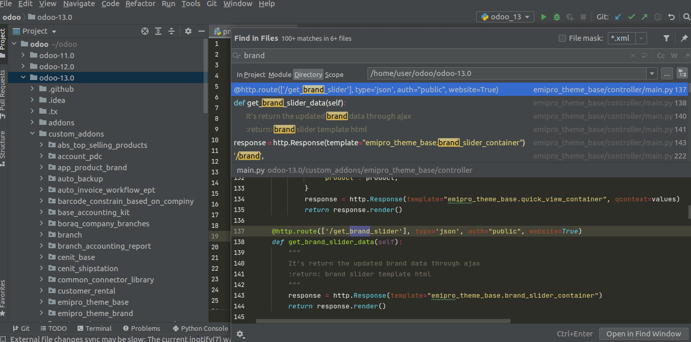Toggle whole words (W) search option
Viewport: 691px width, 342px height.
tap(674, 56)
